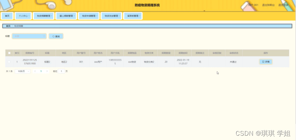
Task: Expand the 物资发放管理 dropdown menu
Action: (x=111, y=16)
